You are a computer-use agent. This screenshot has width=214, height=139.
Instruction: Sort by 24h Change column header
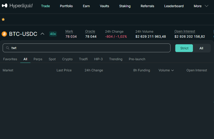click(94, 70)
